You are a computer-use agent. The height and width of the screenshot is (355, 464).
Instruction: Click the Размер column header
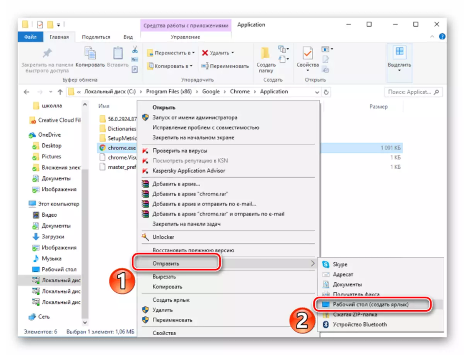[378, 106]
